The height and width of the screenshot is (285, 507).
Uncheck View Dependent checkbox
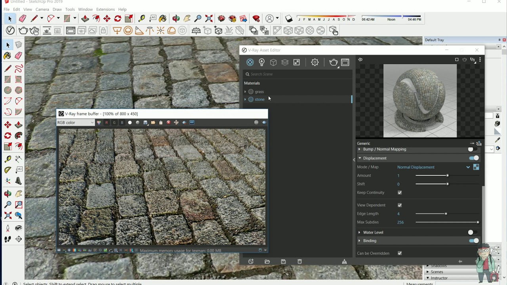pos(400,205)
